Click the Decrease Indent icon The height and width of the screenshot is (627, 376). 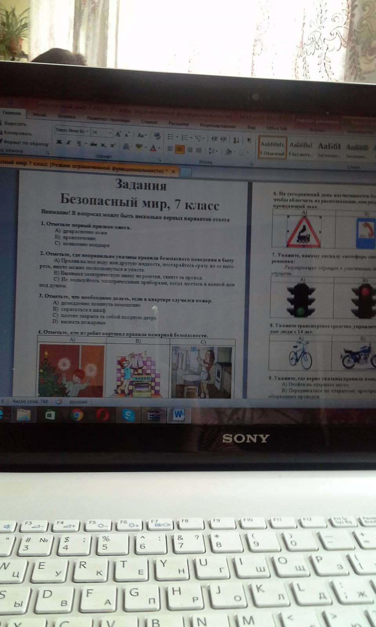coord(214,139)
